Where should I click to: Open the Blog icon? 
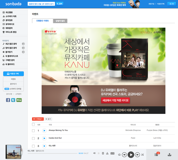tap(19, 100)
